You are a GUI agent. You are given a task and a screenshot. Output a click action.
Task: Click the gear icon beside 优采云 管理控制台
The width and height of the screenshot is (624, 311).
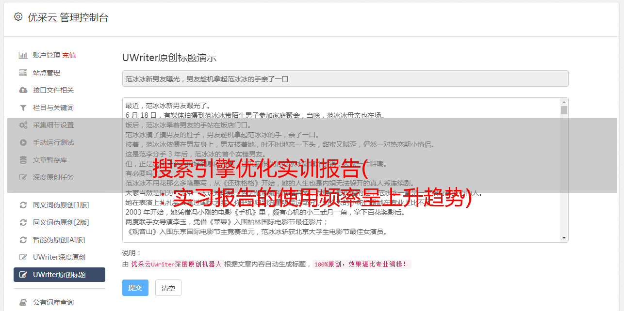tap(18, 17)
